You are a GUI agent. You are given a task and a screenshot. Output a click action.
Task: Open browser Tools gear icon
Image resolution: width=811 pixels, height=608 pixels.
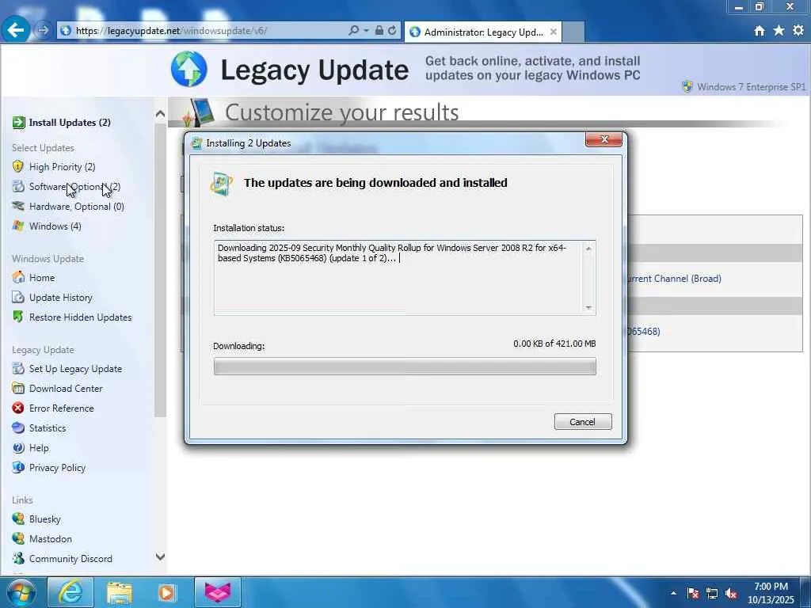pos(798,31)
